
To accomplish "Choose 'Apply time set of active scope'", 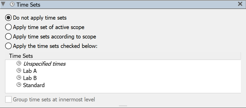I will 8,27.
